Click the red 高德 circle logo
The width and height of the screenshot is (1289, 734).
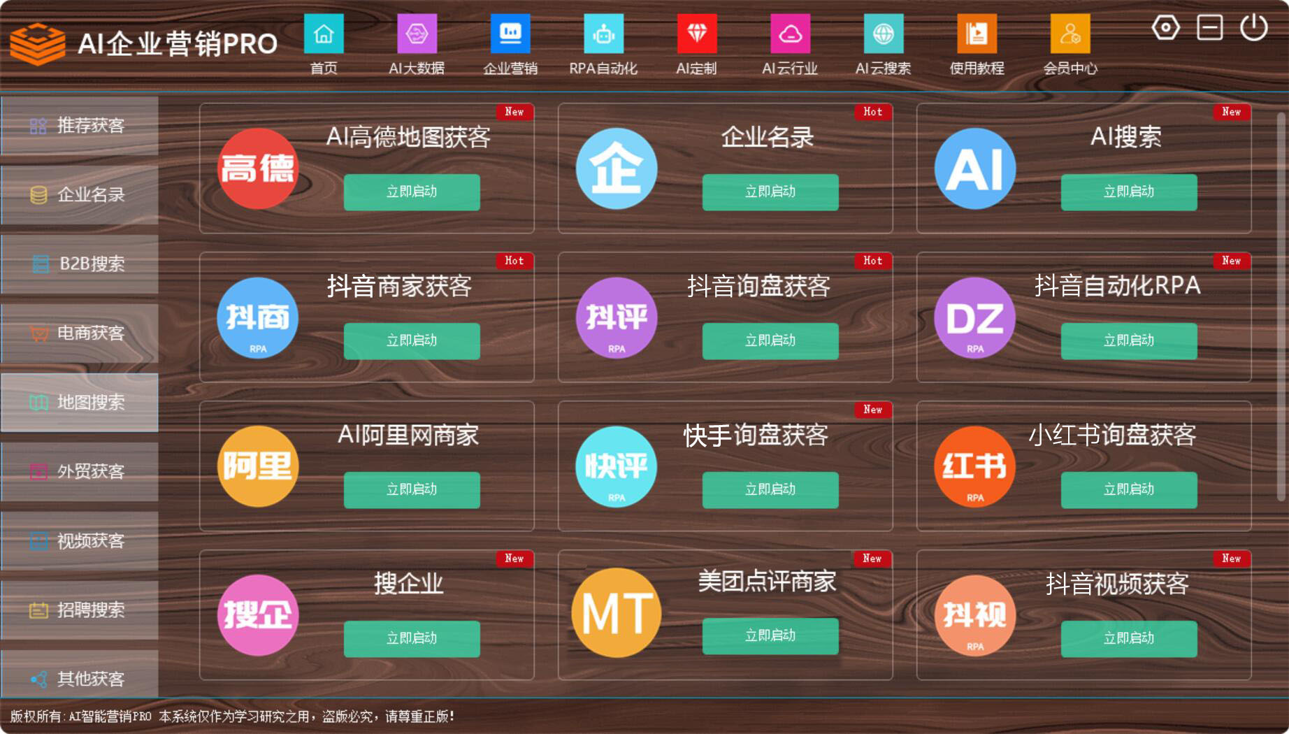click(258, 168)
